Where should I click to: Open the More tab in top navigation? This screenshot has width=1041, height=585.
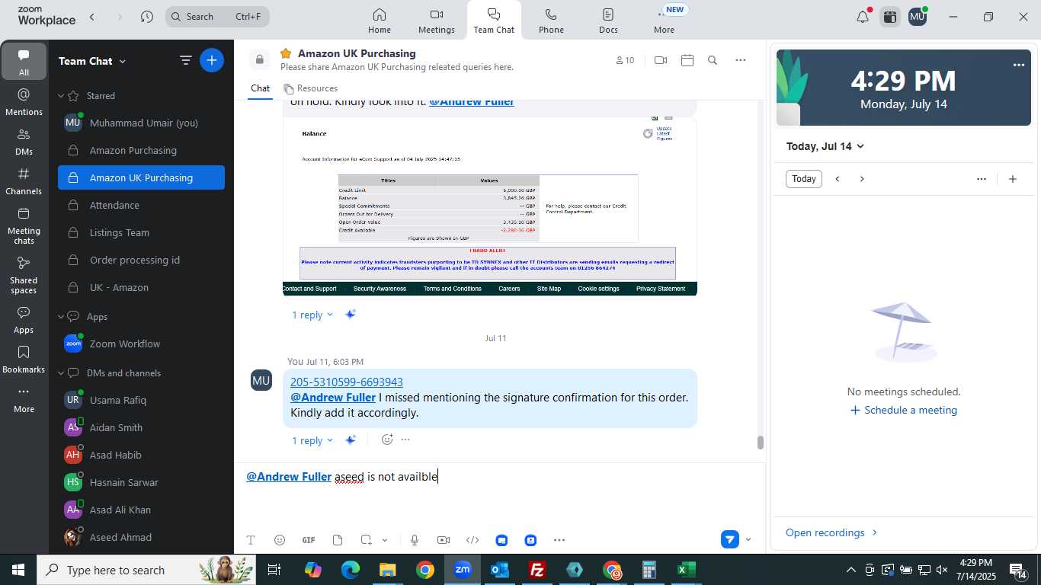pyautogui.click(x=665, y=21)
